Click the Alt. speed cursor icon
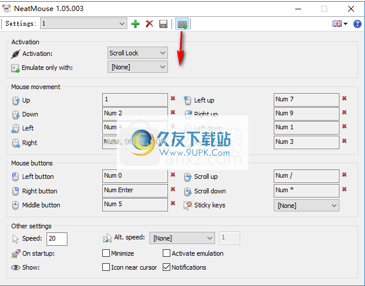Viewport: 365px width, 286px height. point(108,238)
